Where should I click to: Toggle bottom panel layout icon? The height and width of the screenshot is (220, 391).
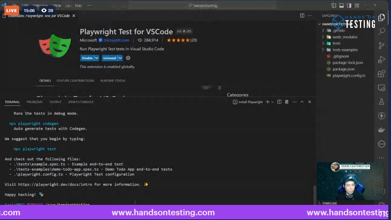point(341,5)
